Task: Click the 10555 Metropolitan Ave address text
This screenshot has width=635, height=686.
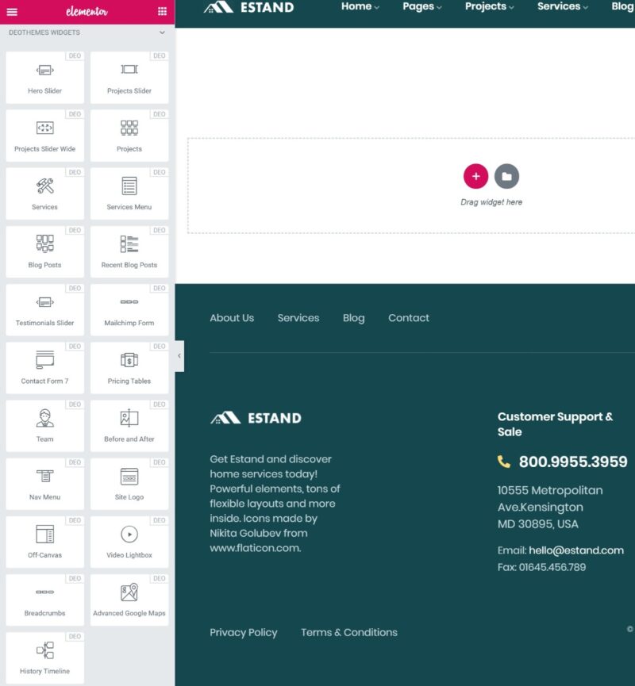Action: (x=550, y=507)
